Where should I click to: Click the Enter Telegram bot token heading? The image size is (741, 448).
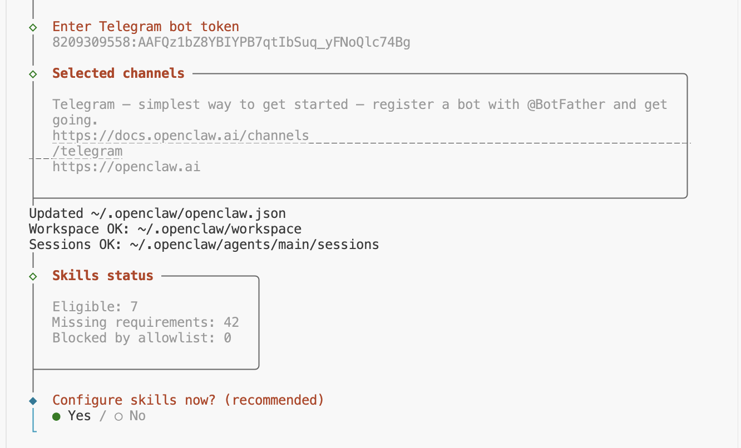click(x=146, y=27)
